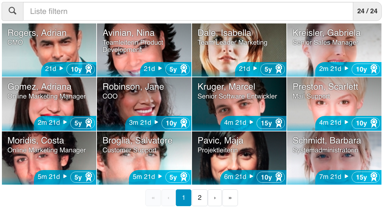Click the play arrow on Jane Robinson's card
Viewport: 384px width, 209px height.
pyautogui.click(x=156, y=122)
